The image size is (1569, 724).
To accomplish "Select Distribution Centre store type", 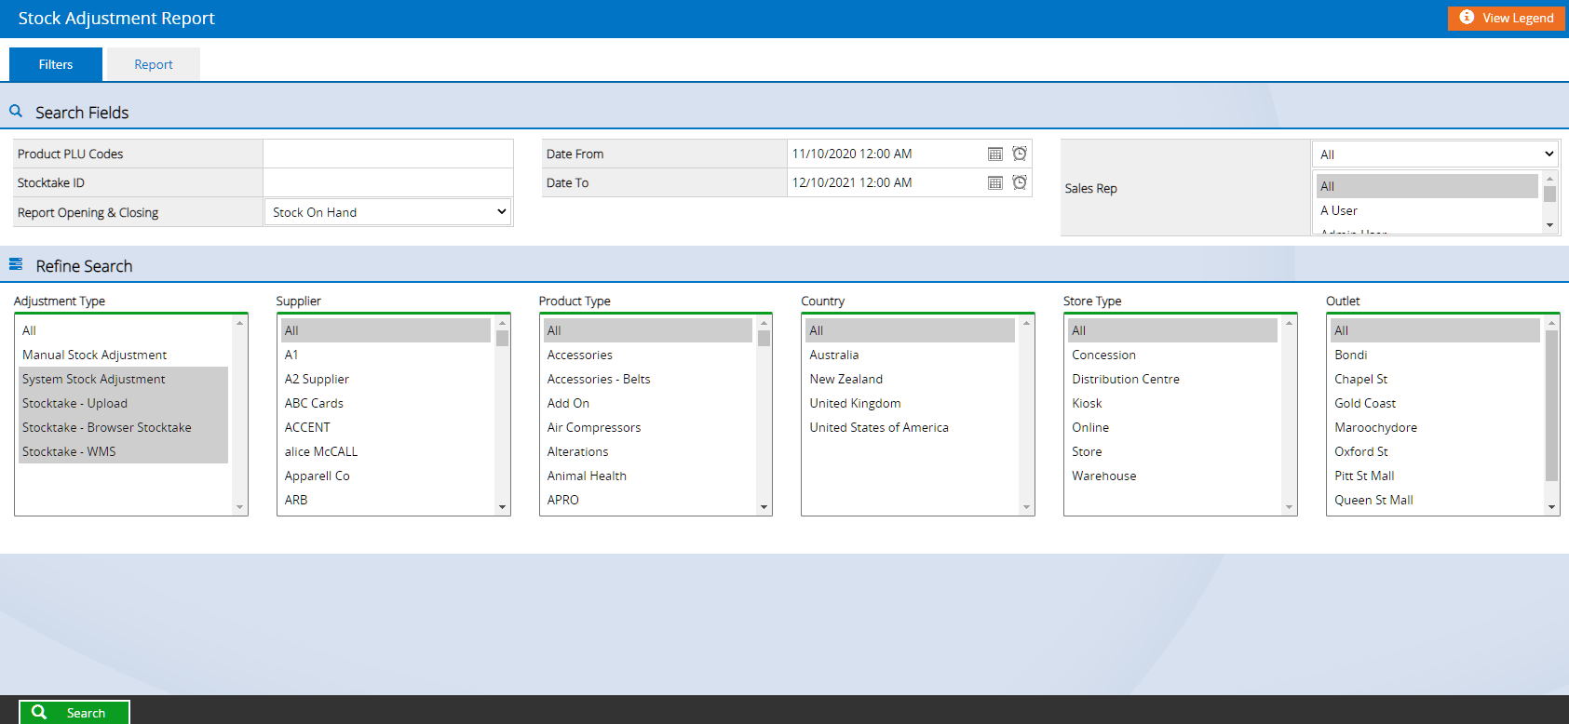I will pyautogui.click(x=1173, y=379).
